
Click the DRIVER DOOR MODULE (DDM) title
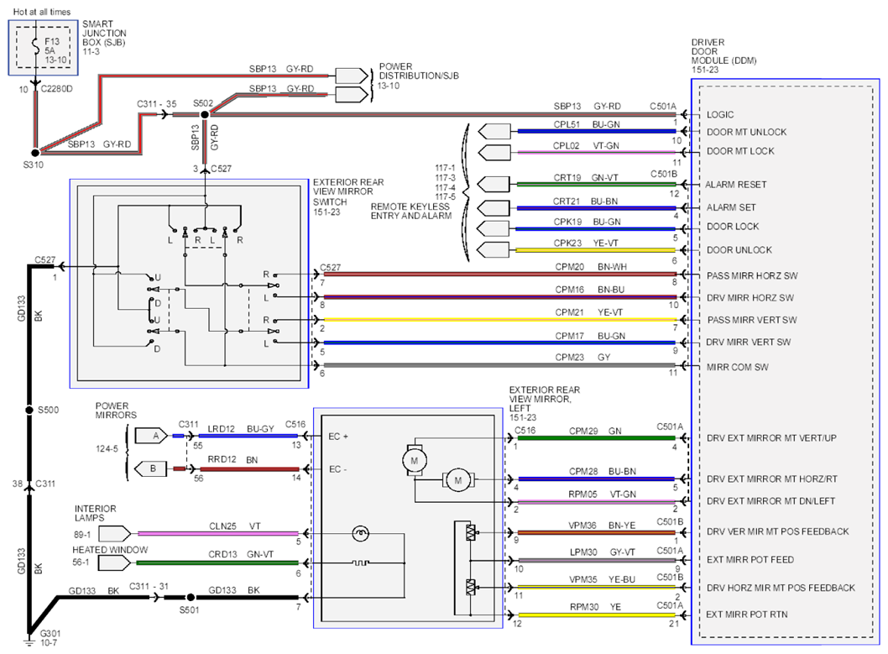coord(723,51)
